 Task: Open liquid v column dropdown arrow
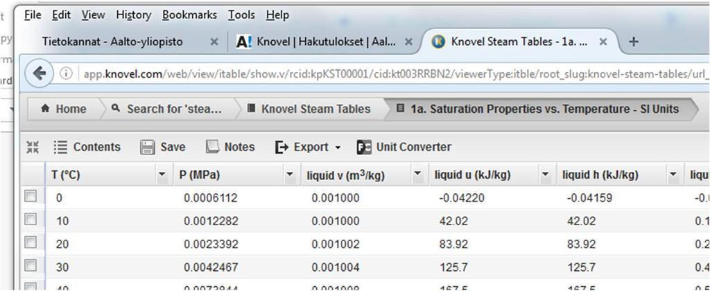tap(417, 175)
